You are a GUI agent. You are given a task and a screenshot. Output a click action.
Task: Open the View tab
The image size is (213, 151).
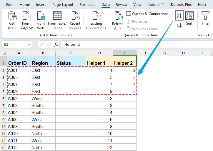click(137, 5)
